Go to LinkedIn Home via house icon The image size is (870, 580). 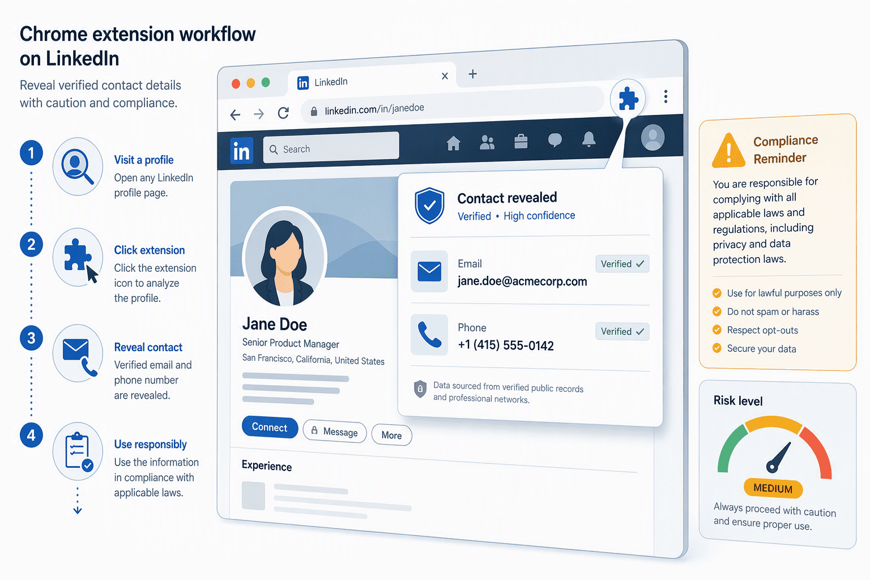pyautogui.click(x=454, y=143)
